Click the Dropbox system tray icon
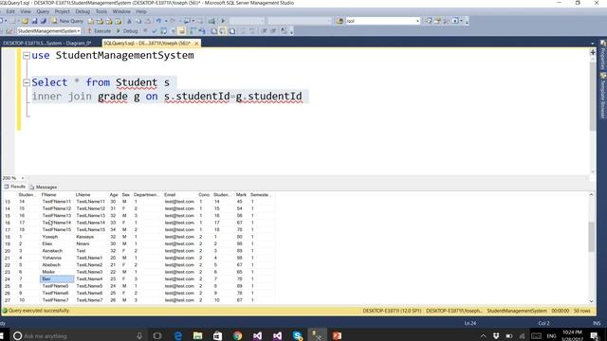607x341 pixels. [496, 336]
